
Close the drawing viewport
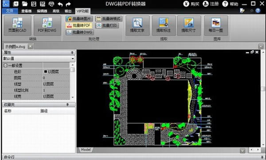coord(257,52)
